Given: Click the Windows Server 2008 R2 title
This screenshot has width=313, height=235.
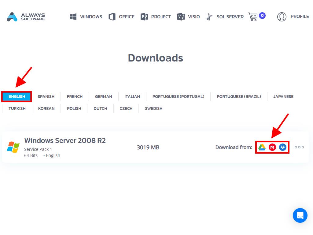Looking at the screenshot, I should (65, 140).
